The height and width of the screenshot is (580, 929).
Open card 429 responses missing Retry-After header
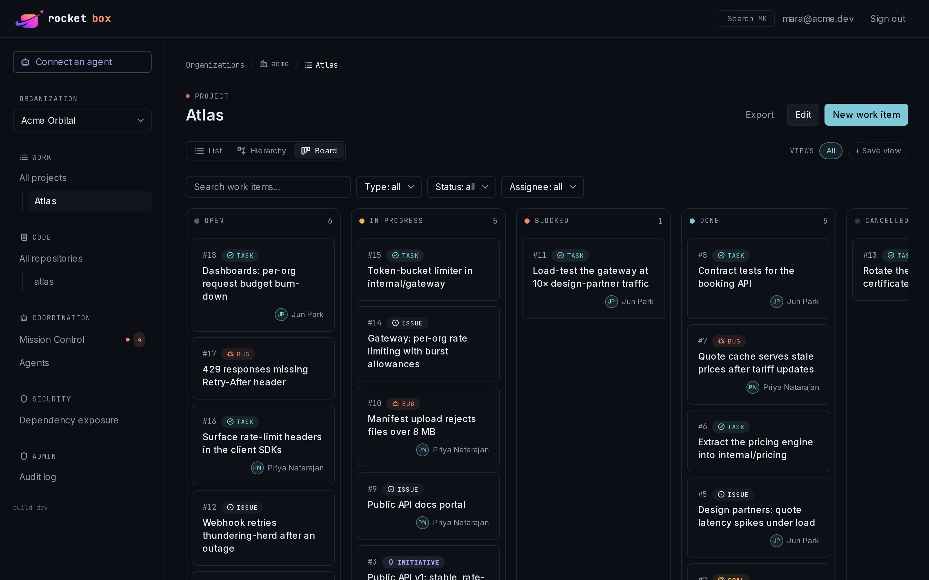point(263,368)
